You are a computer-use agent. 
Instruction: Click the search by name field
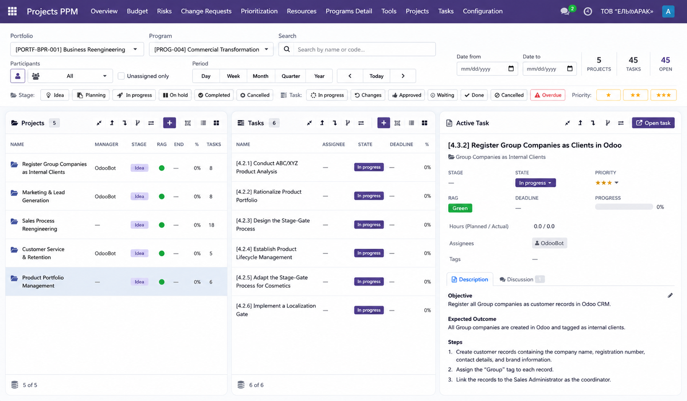coord(364,49)
